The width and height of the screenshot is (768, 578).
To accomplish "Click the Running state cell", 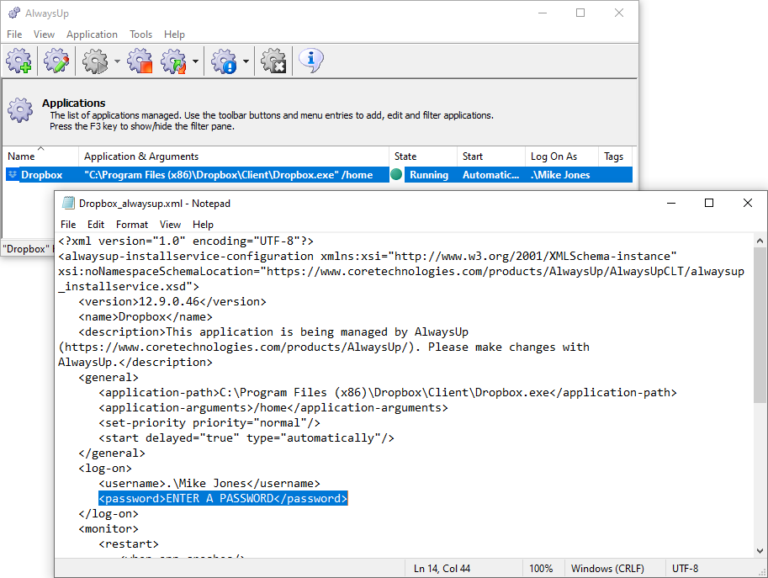I will pyautogui.click(x=429, y=175).
